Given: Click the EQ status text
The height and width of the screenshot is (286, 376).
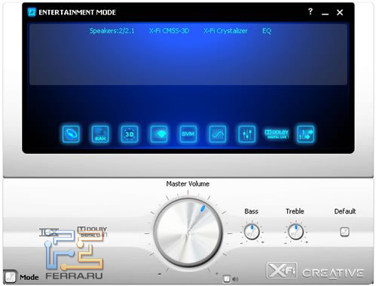Looking at the screenshot, I should click(x=267, y=31).
